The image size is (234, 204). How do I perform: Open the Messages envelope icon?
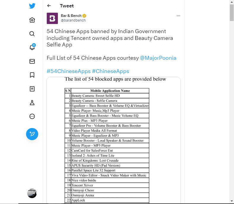32,61
